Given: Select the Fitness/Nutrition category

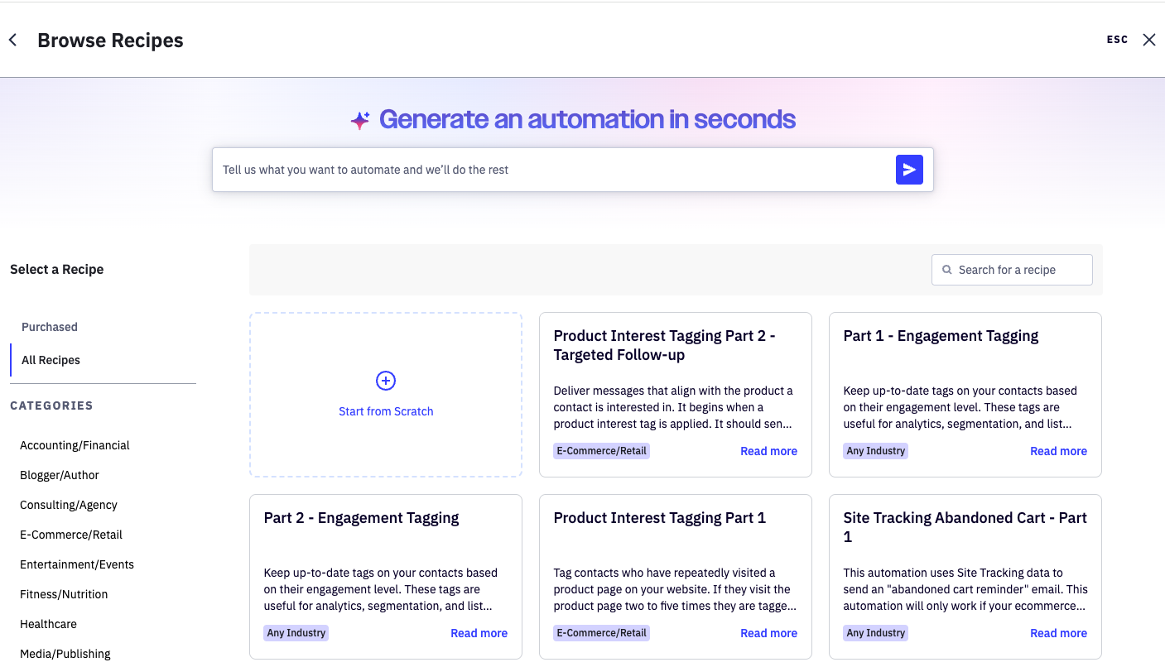Looking at the screenshot, I should (x=64, y=594).
